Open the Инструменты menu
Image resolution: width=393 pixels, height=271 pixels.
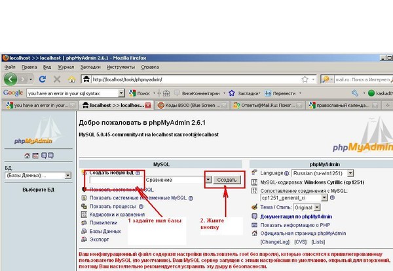pos(121,67)
